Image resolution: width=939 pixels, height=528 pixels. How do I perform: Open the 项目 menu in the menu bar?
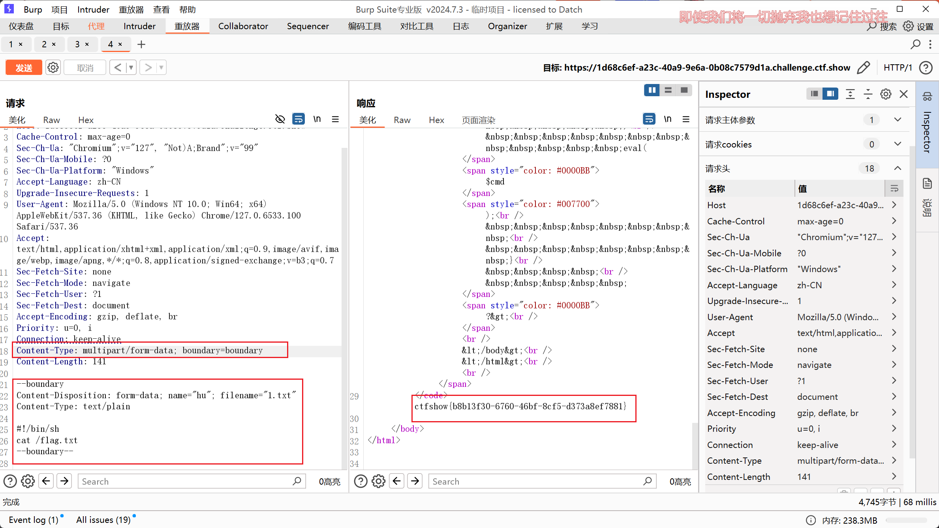59,9
